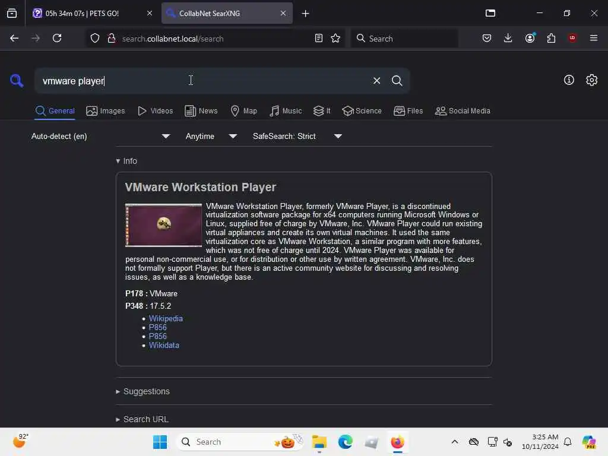Switch to the Videos category
Viewport: 608px width, 456px height.
point(155,111)
